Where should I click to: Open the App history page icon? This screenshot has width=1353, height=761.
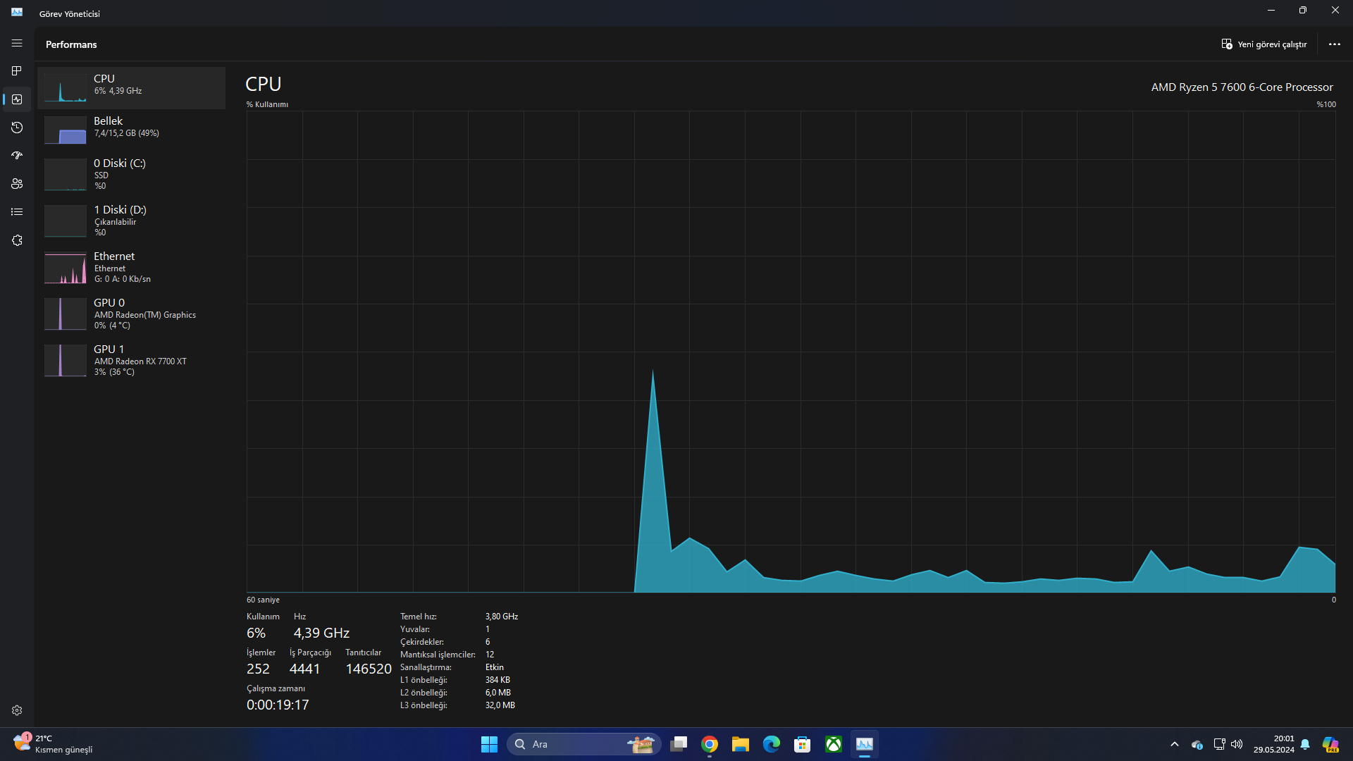click(17, 128)
